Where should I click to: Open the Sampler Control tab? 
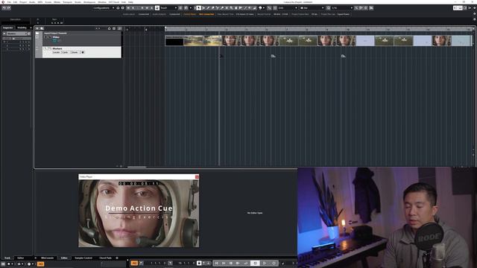click(x=83, y=258)
